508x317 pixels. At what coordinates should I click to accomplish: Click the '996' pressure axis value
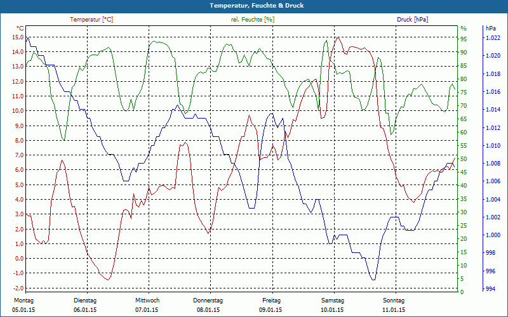[491, 271]
